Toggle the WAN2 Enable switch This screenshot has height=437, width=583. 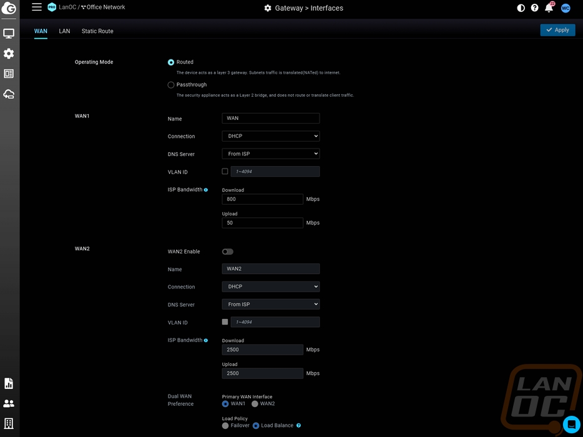(228, 252)
